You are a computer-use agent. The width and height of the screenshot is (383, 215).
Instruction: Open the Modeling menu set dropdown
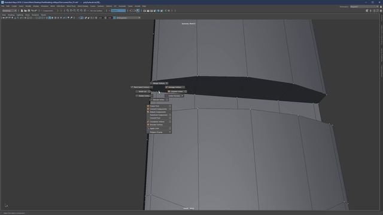coord(10,11)
